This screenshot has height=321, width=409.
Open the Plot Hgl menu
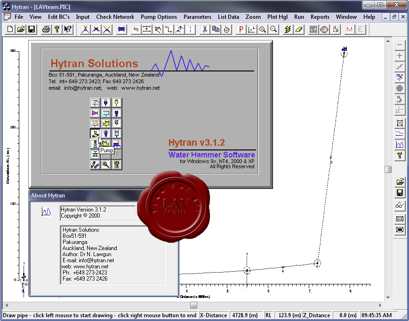(278, 17)
